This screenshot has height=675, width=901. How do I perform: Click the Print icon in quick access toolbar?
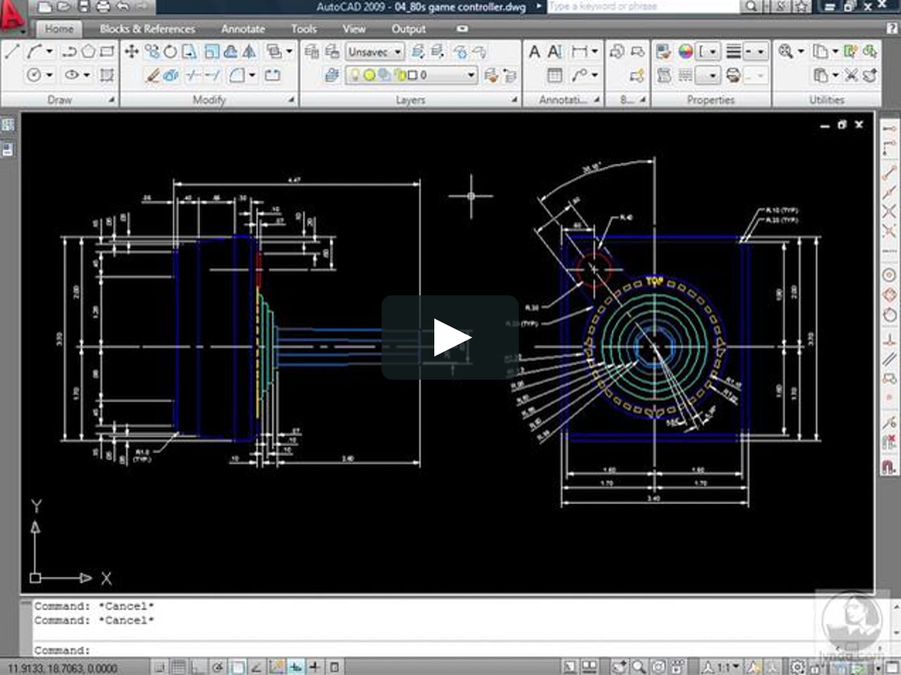[x=103, y=7]
